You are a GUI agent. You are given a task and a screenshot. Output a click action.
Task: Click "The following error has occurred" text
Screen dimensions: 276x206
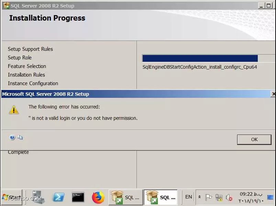(x=64, y=107)
